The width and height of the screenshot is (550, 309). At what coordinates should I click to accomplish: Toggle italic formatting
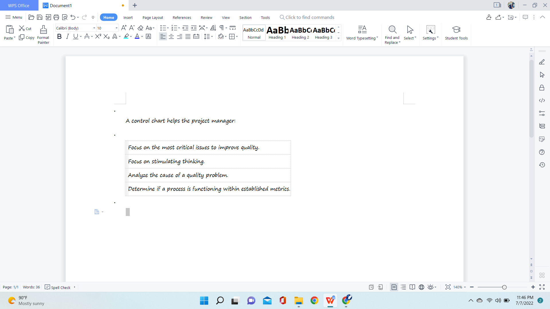point(67,37)
